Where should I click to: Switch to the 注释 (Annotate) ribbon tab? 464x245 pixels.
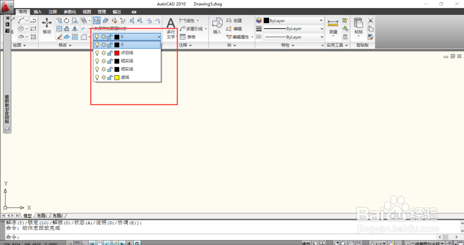(53, 12)
